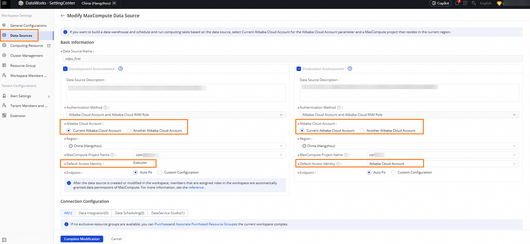Select Current Alibaba Cloud Account for Development
The height and width of the screenshot is (244, 530).
pos(69,131)
